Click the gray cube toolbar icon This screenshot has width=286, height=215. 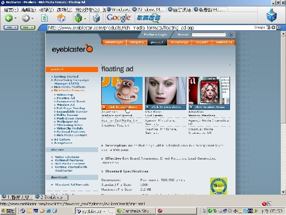[x=96, y=18]
